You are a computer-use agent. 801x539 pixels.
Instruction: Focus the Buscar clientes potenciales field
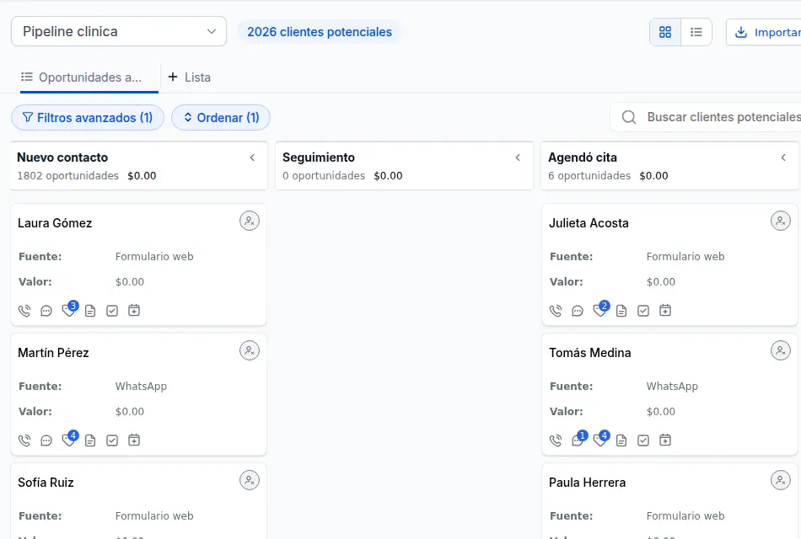point(707,117)
